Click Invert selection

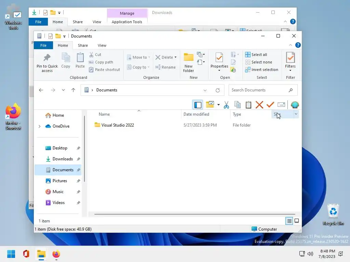click(x=261, y=70)
